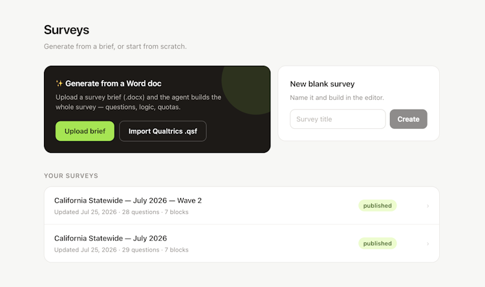Click the 'Upload a survey brief' description text

click(138, 102)
